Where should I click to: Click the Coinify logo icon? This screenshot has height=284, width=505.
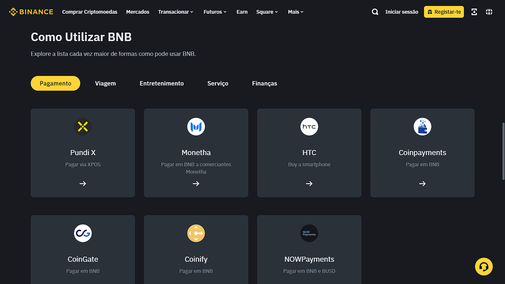pos(196,233)
